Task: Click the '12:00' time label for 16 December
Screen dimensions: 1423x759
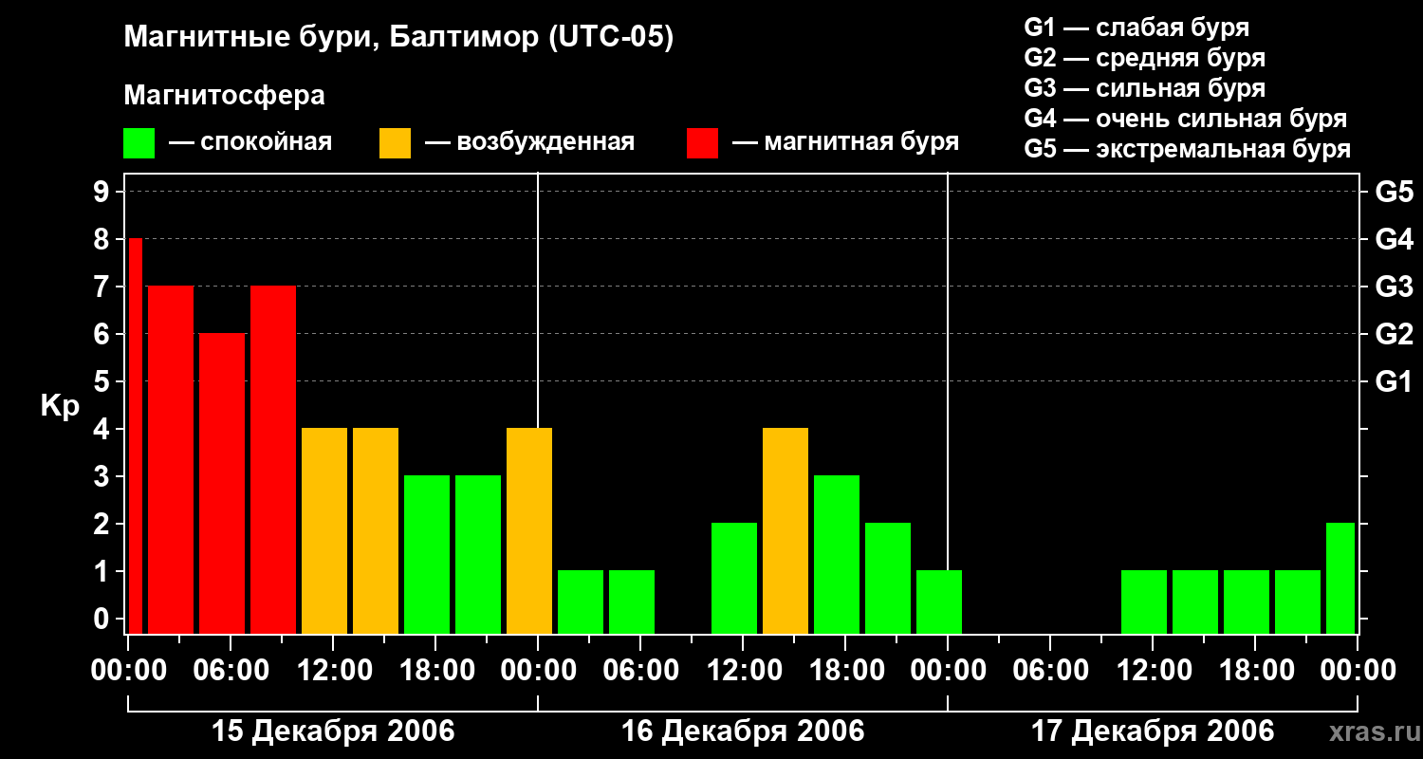Action: tap(743, 671)
